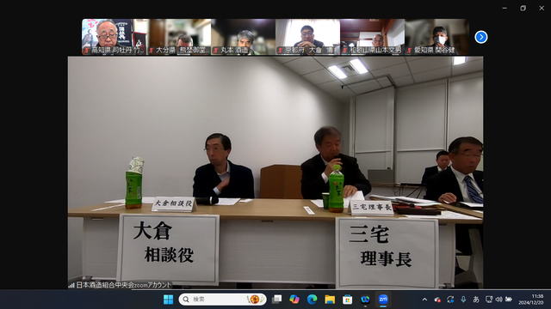
Task: Open File Explorer from the taskbar
Action: tap(330, 300)
